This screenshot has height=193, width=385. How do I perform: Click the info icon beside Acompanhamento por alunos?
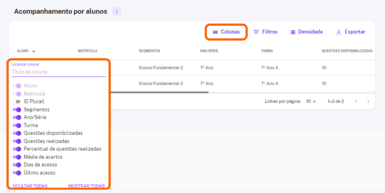pyautogui.click(x=117, y=11)
